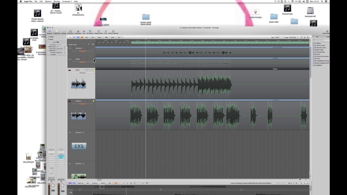Open the Arrange Region dropdown menu
This screenshot has width=347, height=195.
pos(100,37)
